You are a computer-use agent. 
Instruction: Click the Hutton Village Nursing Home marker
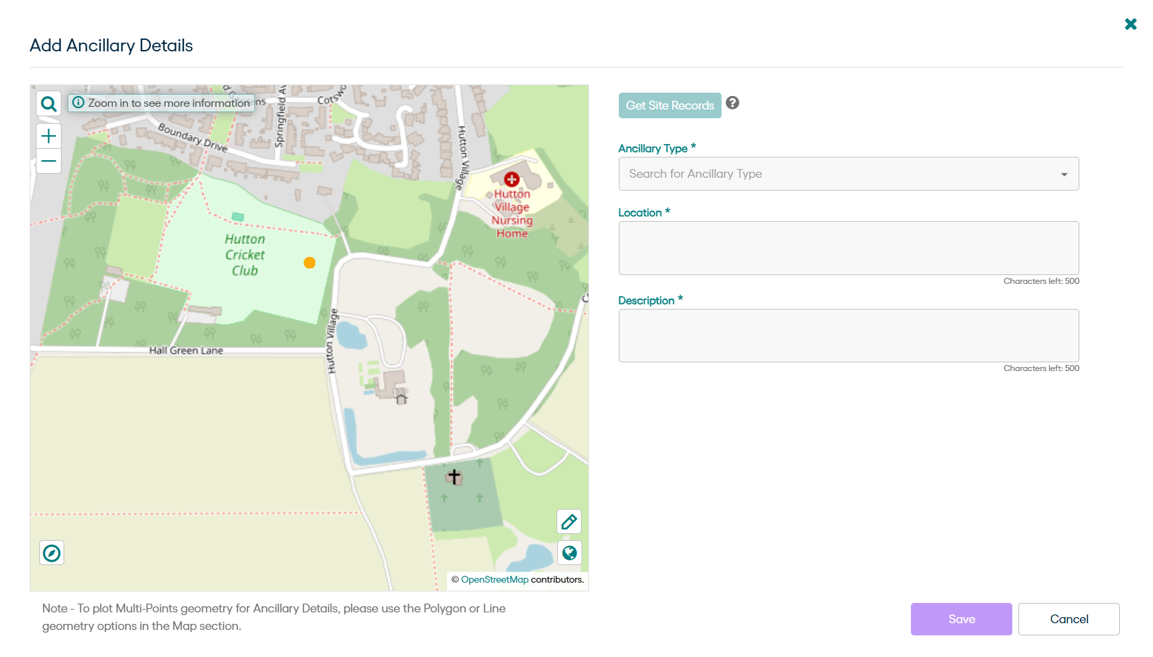[x=512, y=179]
